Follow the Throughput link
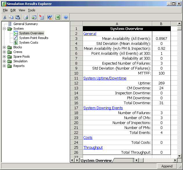The image size is (183, 170). [x=93, y=147]
